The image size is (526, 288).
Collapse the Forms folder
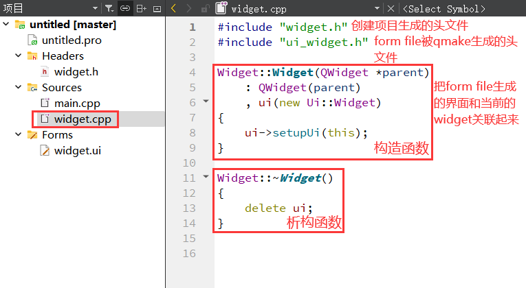click(x=19, y=134)
